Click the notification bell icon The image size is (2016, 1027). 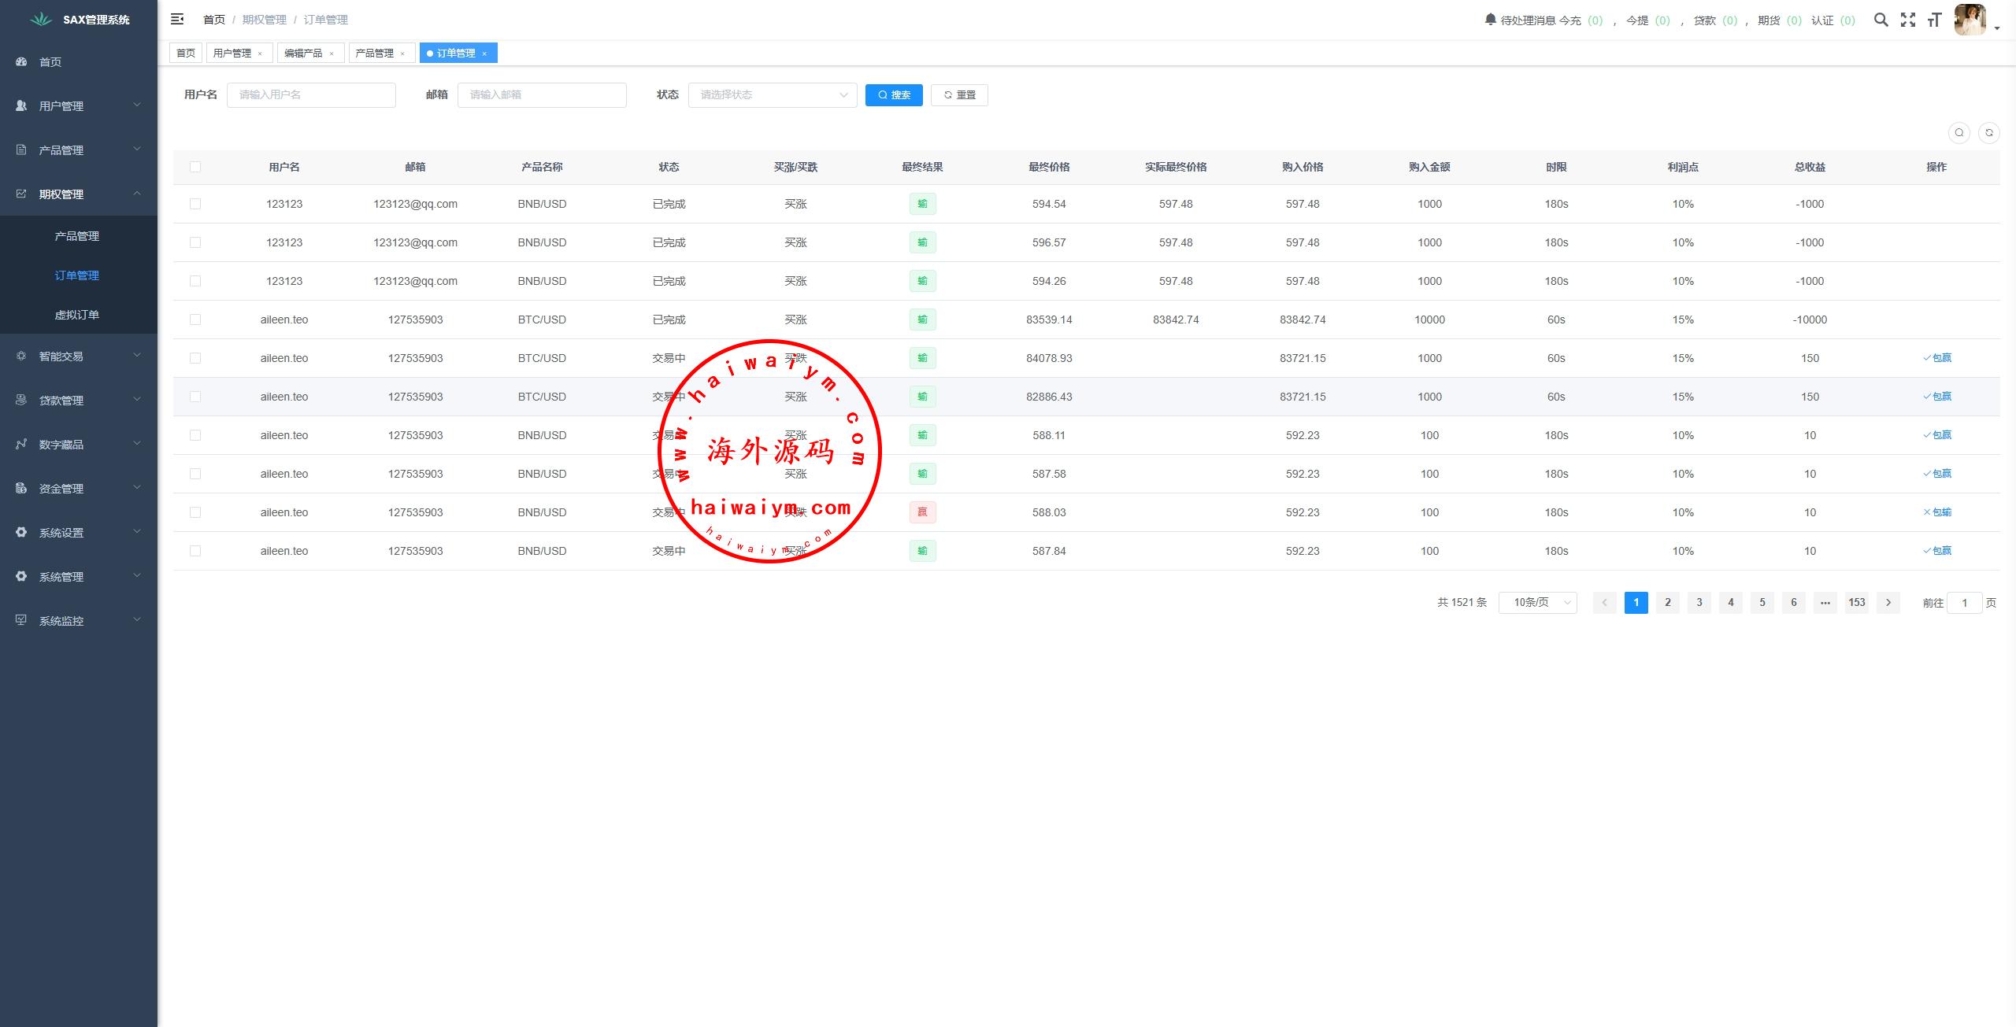point(1490,19)
